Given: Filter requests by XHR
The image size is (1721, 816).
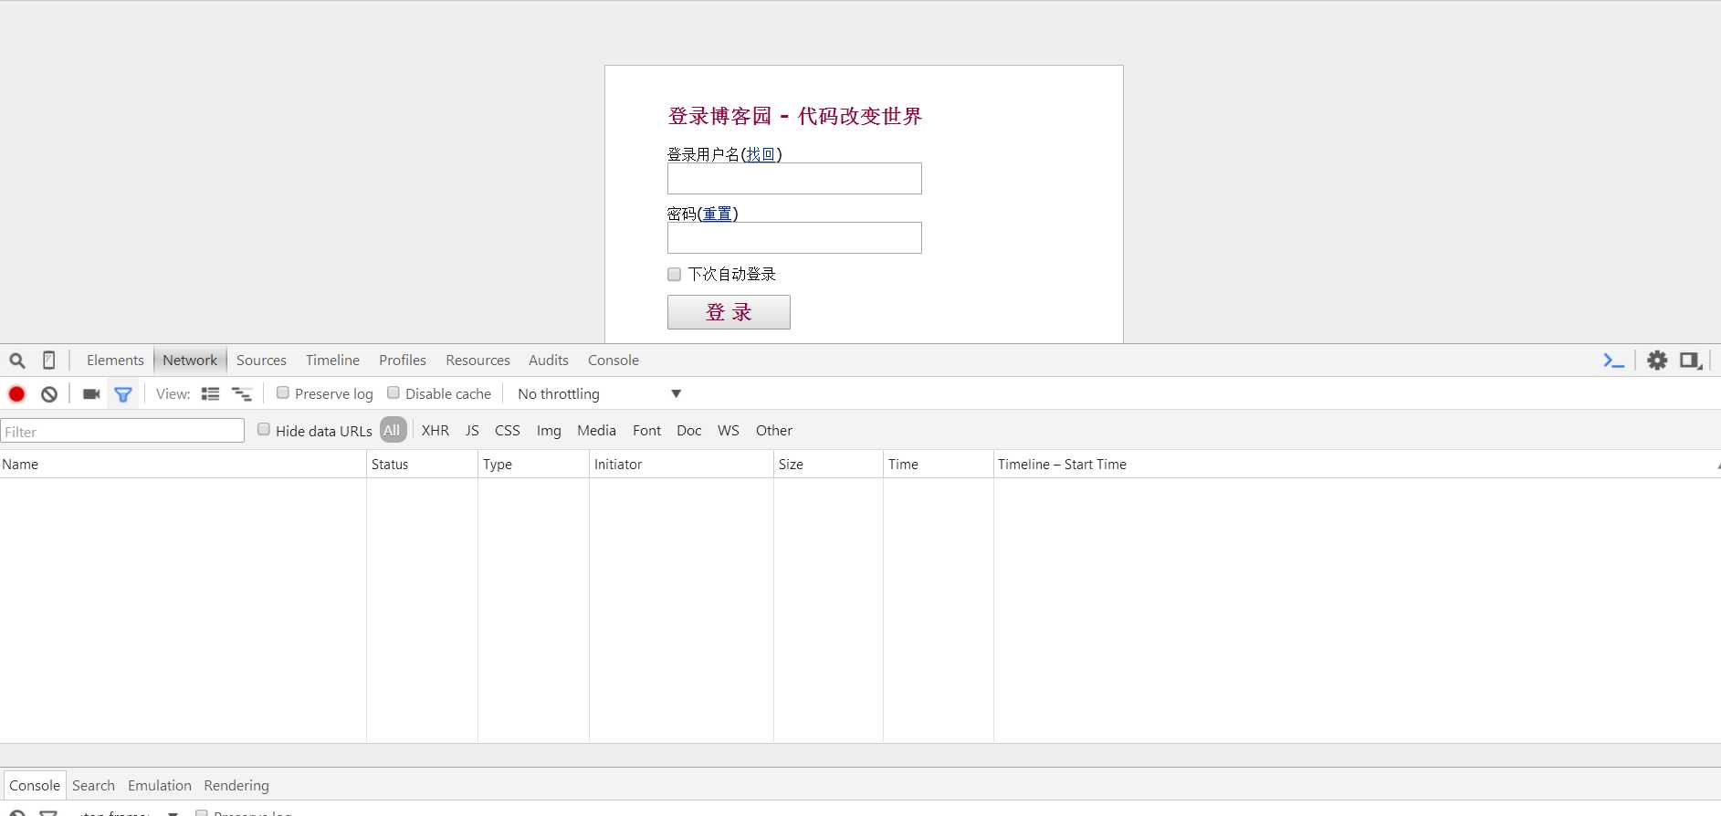Looking at the screenshot, I should click(x=435, y=431).
